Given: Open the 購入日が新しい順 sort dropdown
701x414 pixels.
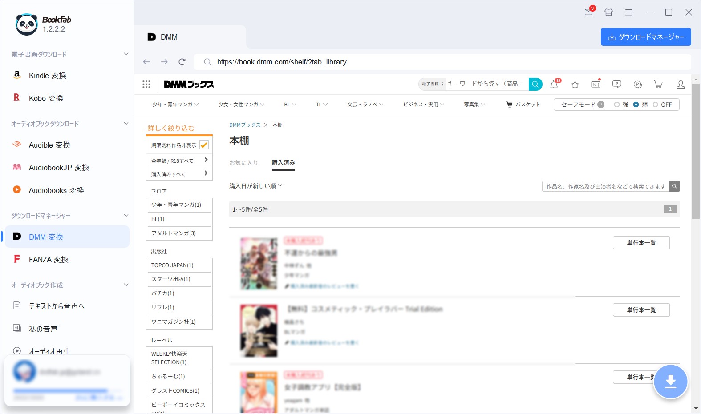Looking at the screenshot, I should 255,186.
